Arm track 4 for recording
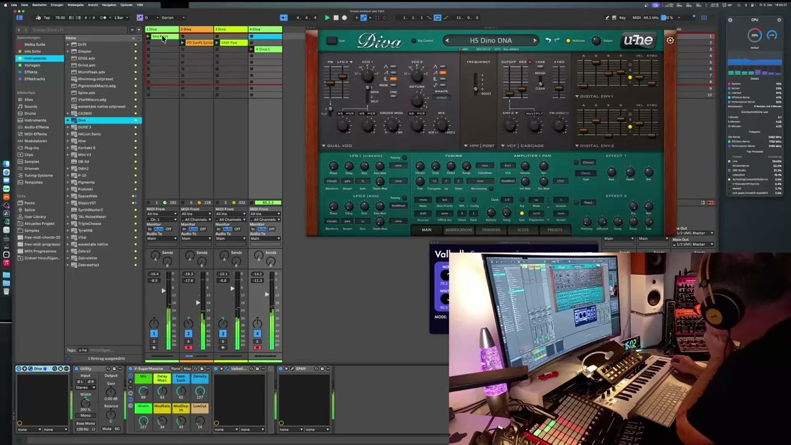The height and width of the screenshot is (445, 791). coord(257,348)
